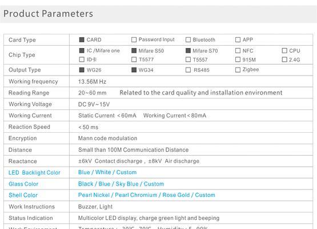The image size is (317, 229).
Task: Deselect the Mifare S70 checkbox
Action: (188, 50)
